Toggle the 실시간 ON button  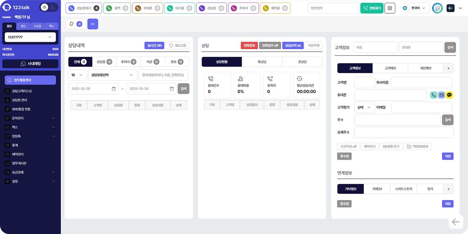(154, 45)
